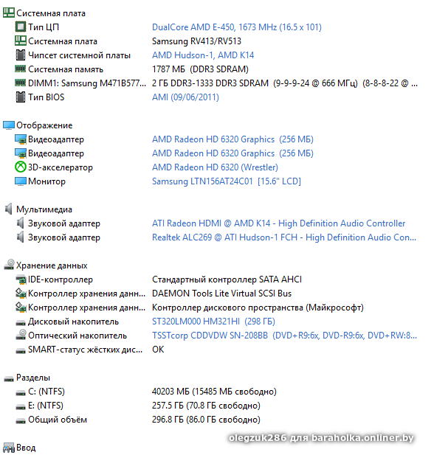Select the 2 ГБ DDR3-1333 DDR3 SDRAM value
431x455 pixels.
(x=285, y=83)
